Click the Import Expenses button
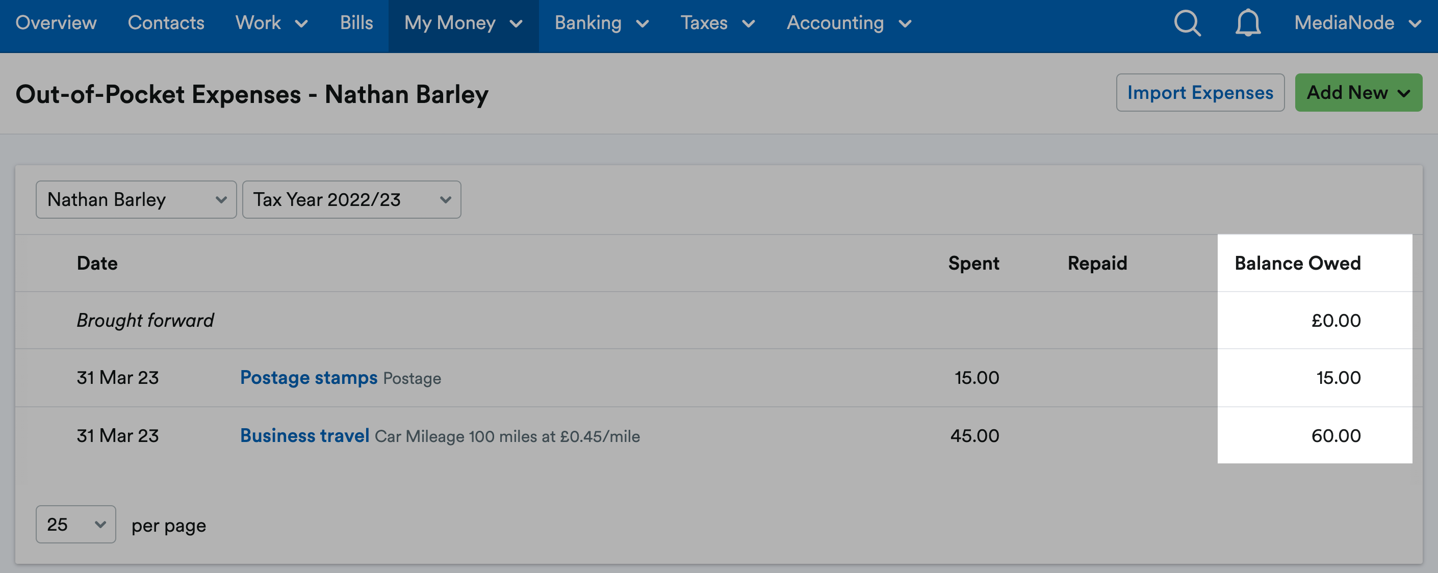The image size is (1438, 573). point(1200,93)
